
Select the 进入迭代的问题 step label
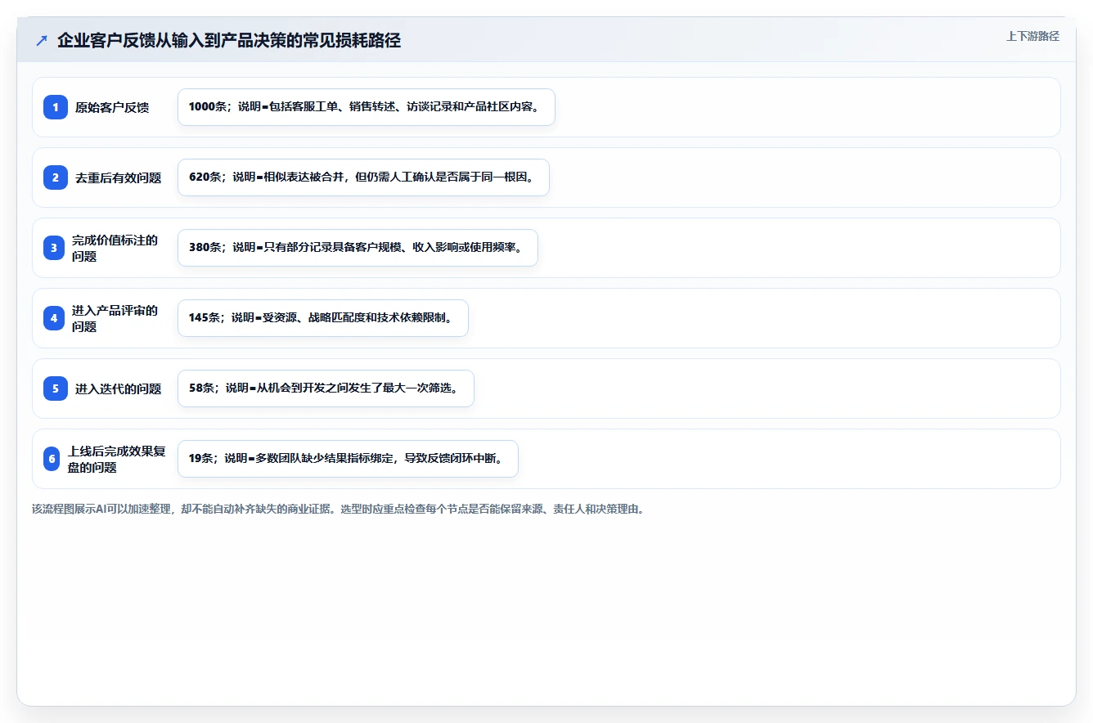point(119,388)
